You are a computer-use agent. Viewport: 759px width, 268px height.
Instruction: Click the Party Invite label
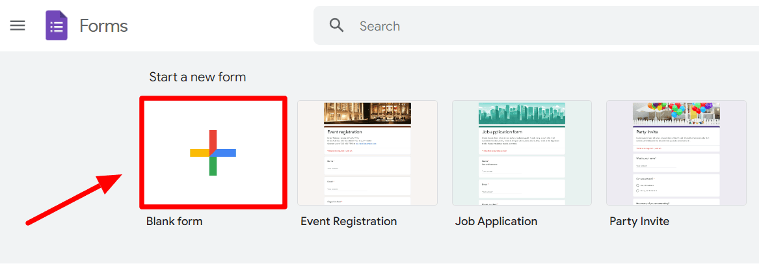[x=639, y=222]
